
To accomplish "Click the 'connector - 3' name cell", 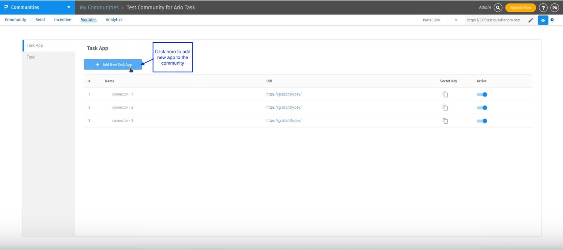I will click(123, 120).
